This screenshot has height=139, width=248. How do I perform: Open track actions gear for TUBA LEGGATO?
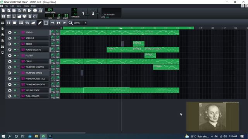tap(10, 96)
